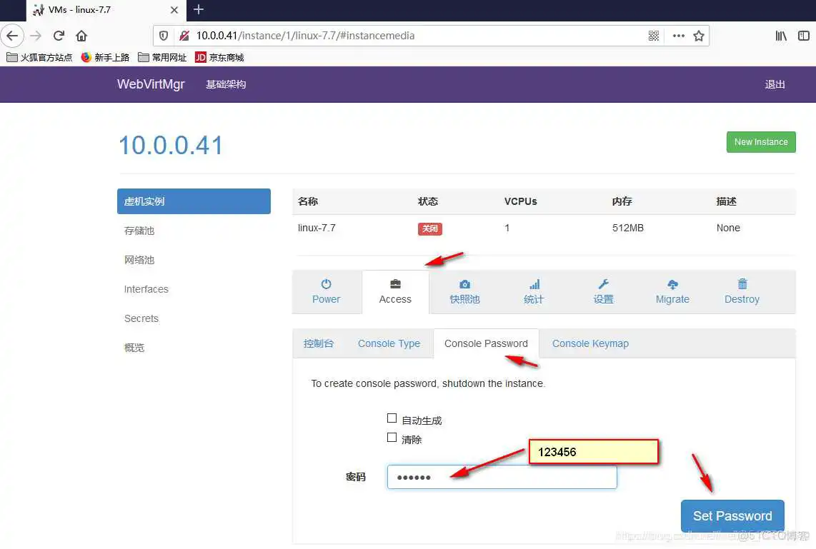This screenshot has height=549, width=816.
Task: Open the statistics bar chart tab
Action: pos(534,291)
